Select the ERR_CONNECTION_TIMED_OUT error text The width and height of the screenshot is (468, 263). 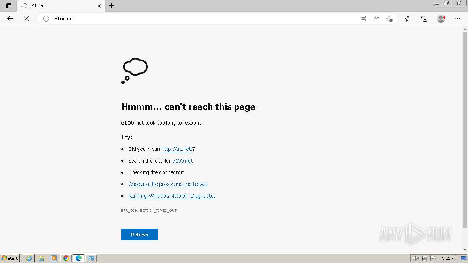[x=149, y=210]
